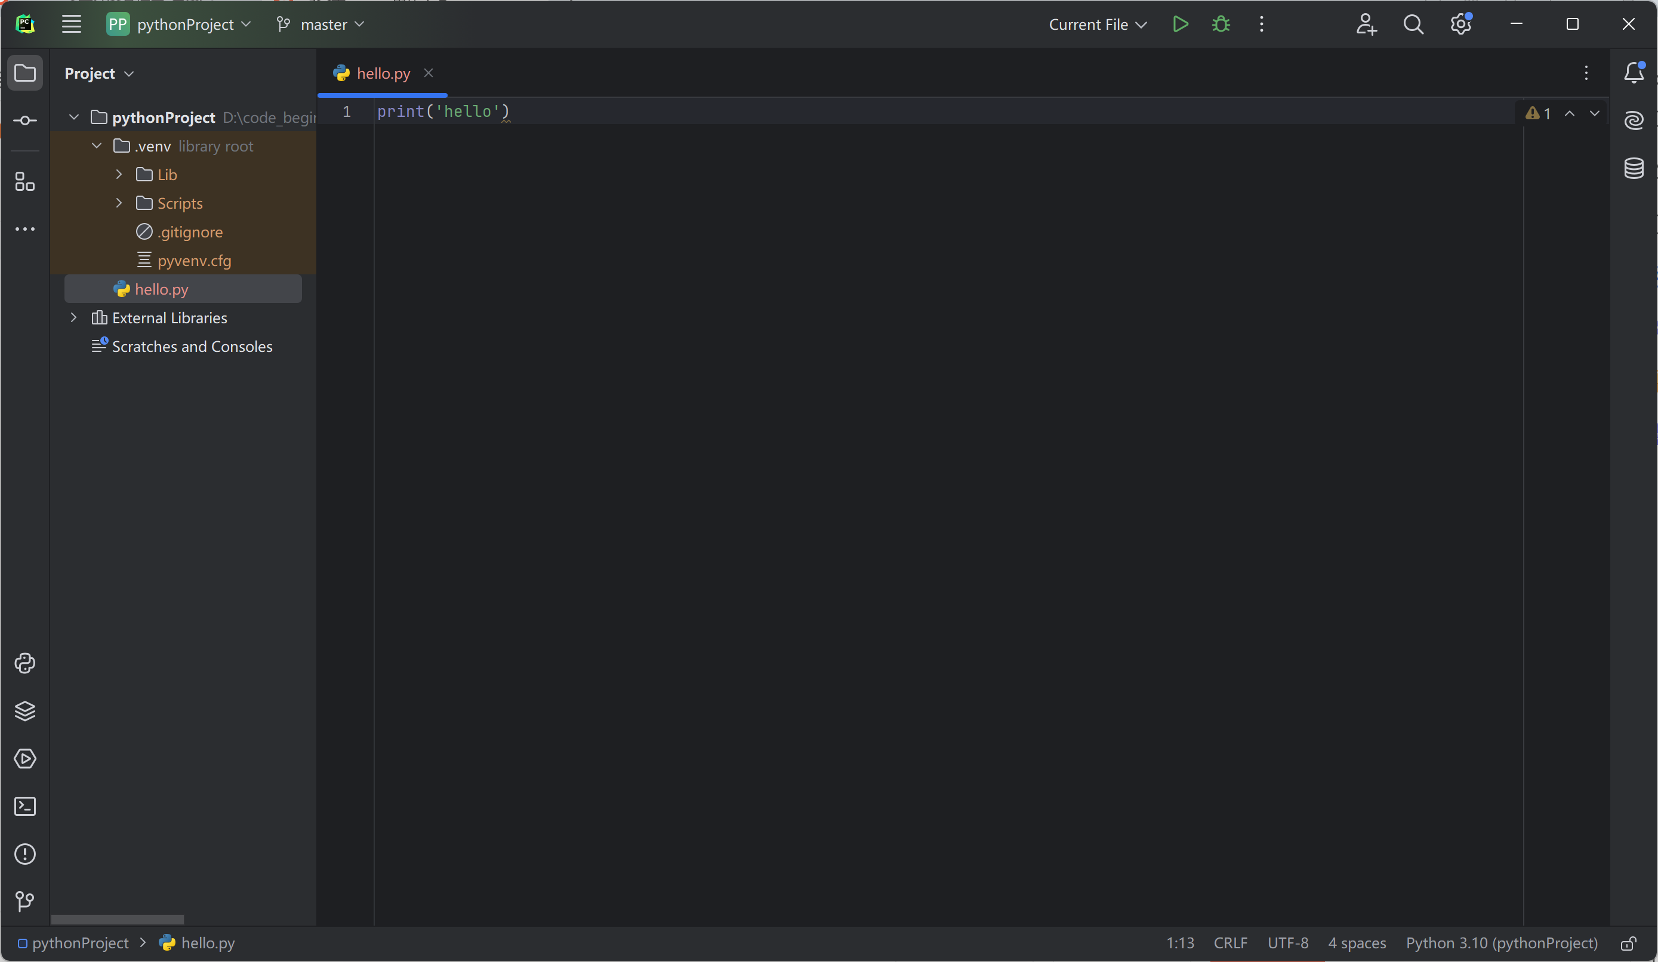Open the Python Packages tool window

[x=25, y=711]
